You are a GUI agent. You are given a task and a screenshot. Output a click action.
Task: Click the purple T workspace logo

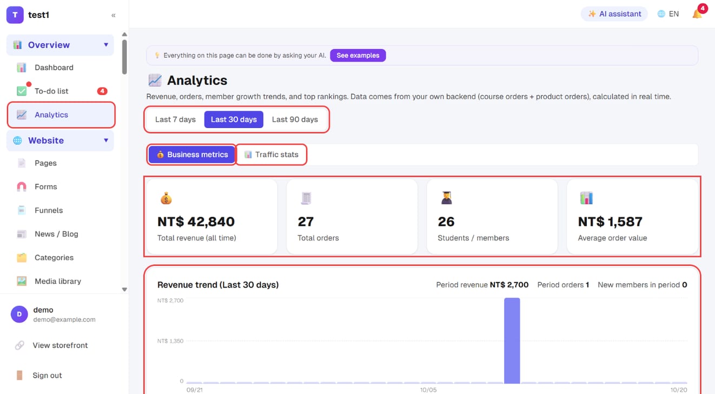[15, 15]
